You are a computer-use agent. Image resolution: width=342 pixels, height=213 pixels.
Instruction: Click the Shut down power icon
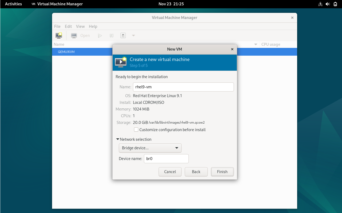click(x=123, y=35)
